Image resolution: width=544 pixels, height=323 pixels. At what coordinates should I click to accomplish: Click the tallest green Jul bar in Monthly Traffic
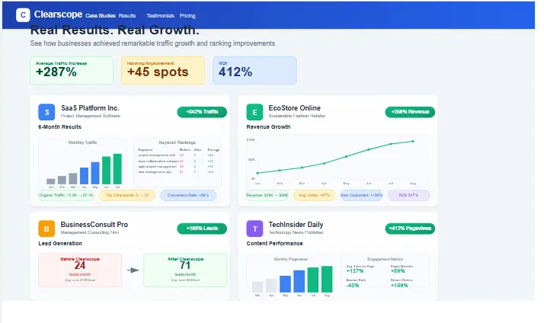[117, 169]
